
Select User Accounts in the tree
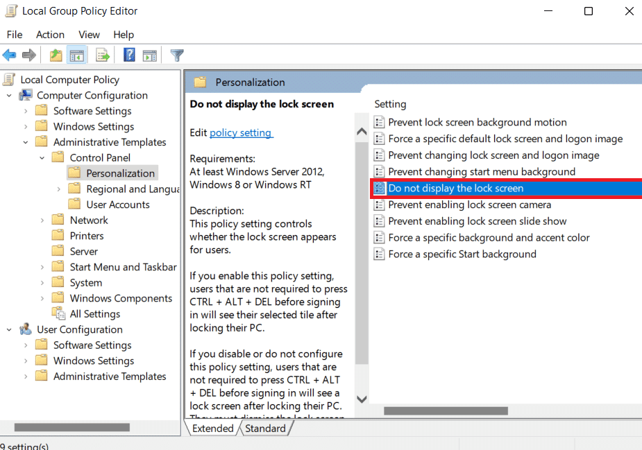(118, 205)
